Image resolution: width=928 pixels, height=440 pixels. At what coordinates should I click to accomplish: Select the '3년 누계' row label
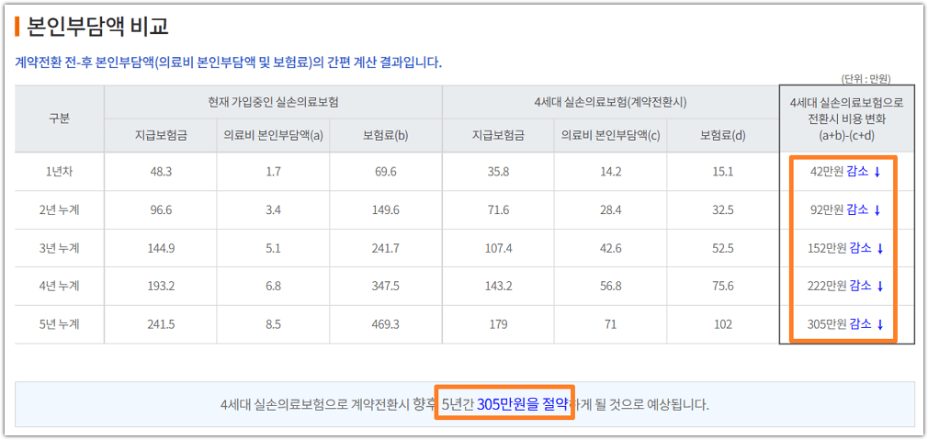pos(59,248)
